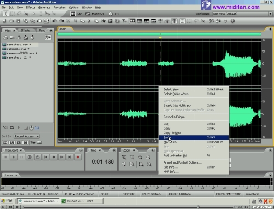Screen dimensions: 274x209
Task: Click Zoom In Horizontally icon
Action: [124, 157]
